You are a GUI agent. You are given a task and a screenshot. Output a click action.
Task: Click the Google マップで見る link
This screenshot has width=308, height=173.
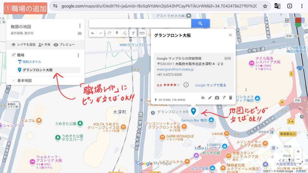[210, 85]
